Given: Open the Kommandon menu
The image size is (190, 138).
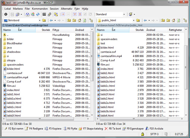Looking at the screenshot, I should coord(40,9).
